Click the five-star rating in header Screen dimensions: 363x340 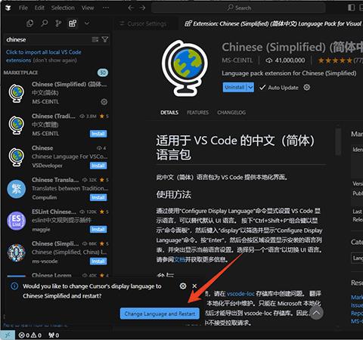(335, 60)
